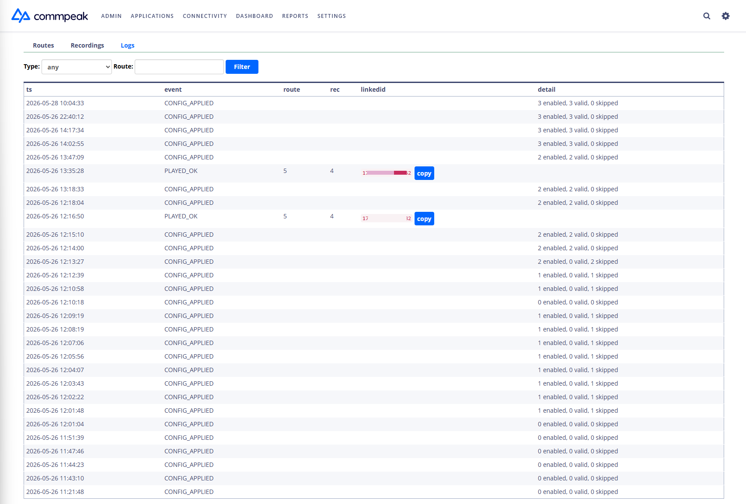
Task: Click the ts column header
Action: click(x=29, y=90)
